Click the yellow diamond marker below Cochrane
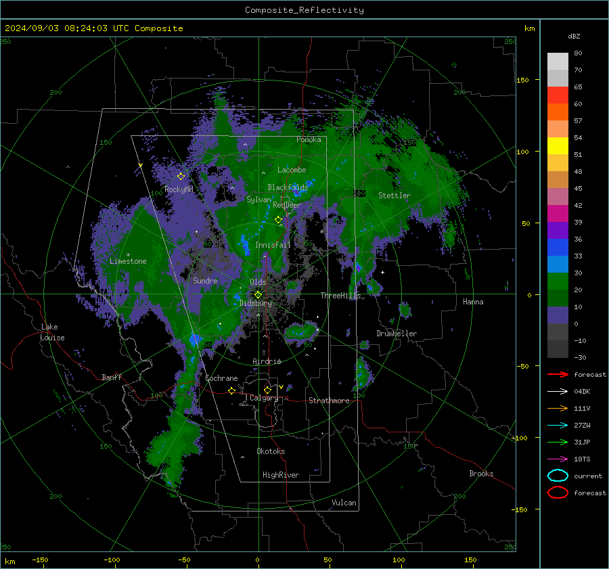609x569 pixels. [232, 390]
